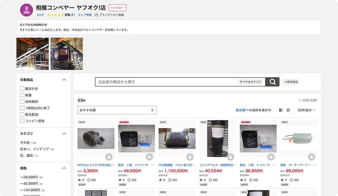Viewport: 338px width, 196px height.
Task: Collapse the 価格 filter section
Action: pyautogui.click(x=64, y=168)
